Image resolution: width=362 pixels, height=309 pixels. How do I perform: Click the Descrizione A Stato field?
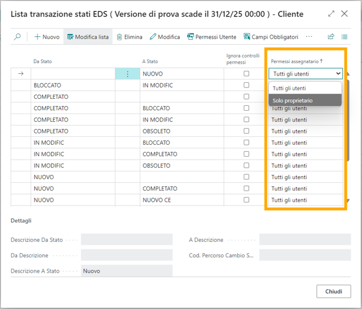pos(126,271)
